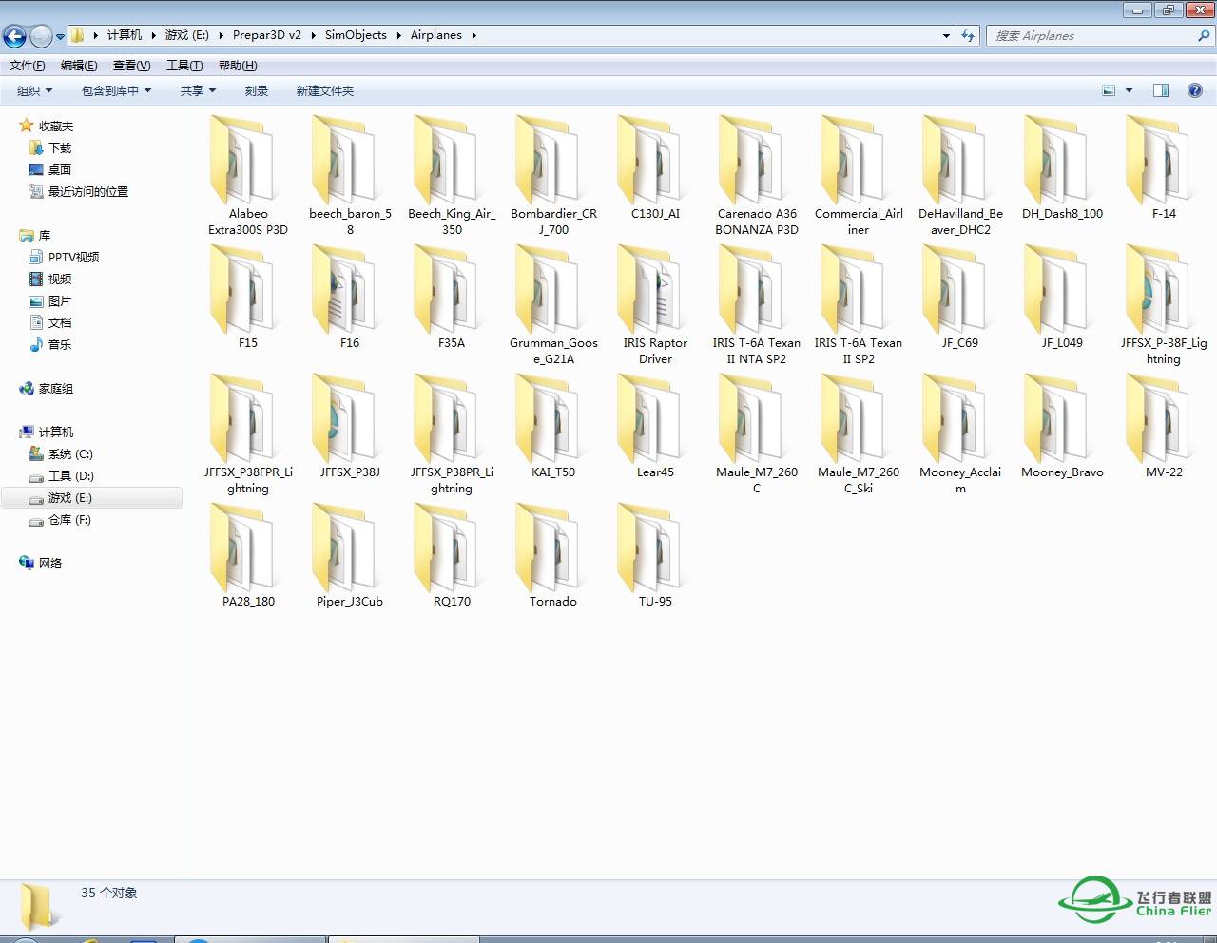Open PPTV视频 library

point(73,257)
